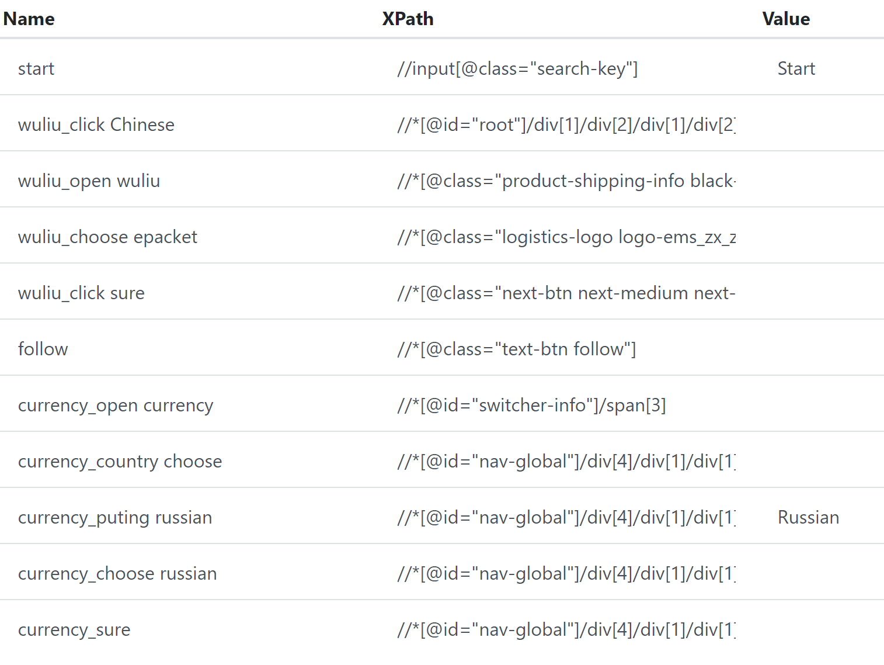Screen dimensions: 884x665
Task: Click the 'text-btn follow' XPath cell
Action: pyautogui.click(x=516, y=349)
